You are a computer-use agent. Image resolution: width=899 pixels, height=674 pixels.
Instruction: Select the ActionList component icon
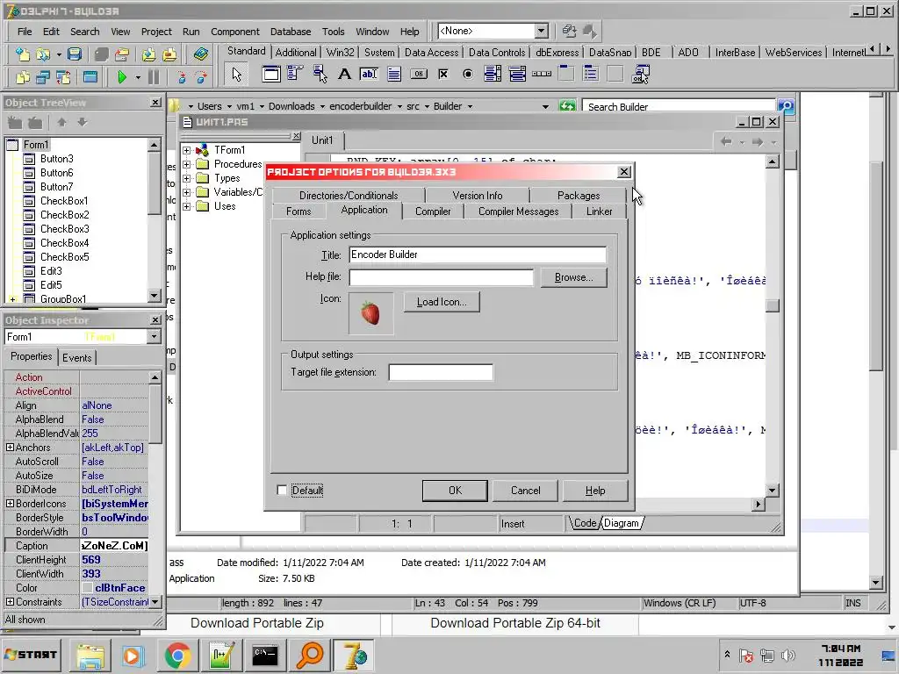[640, 74]
